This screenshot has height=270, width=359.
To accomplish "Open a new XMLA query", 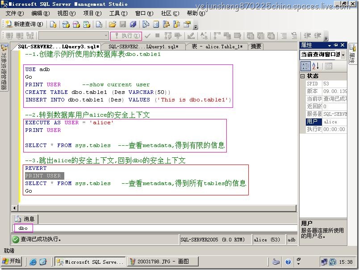I will pyautogui.click(x=87, y=24).
